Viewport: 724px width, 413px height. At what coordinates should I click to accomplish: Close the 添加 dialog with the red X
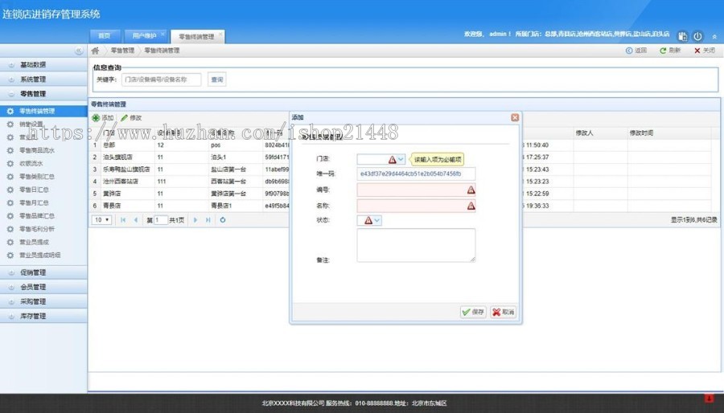tap(515, 117)
